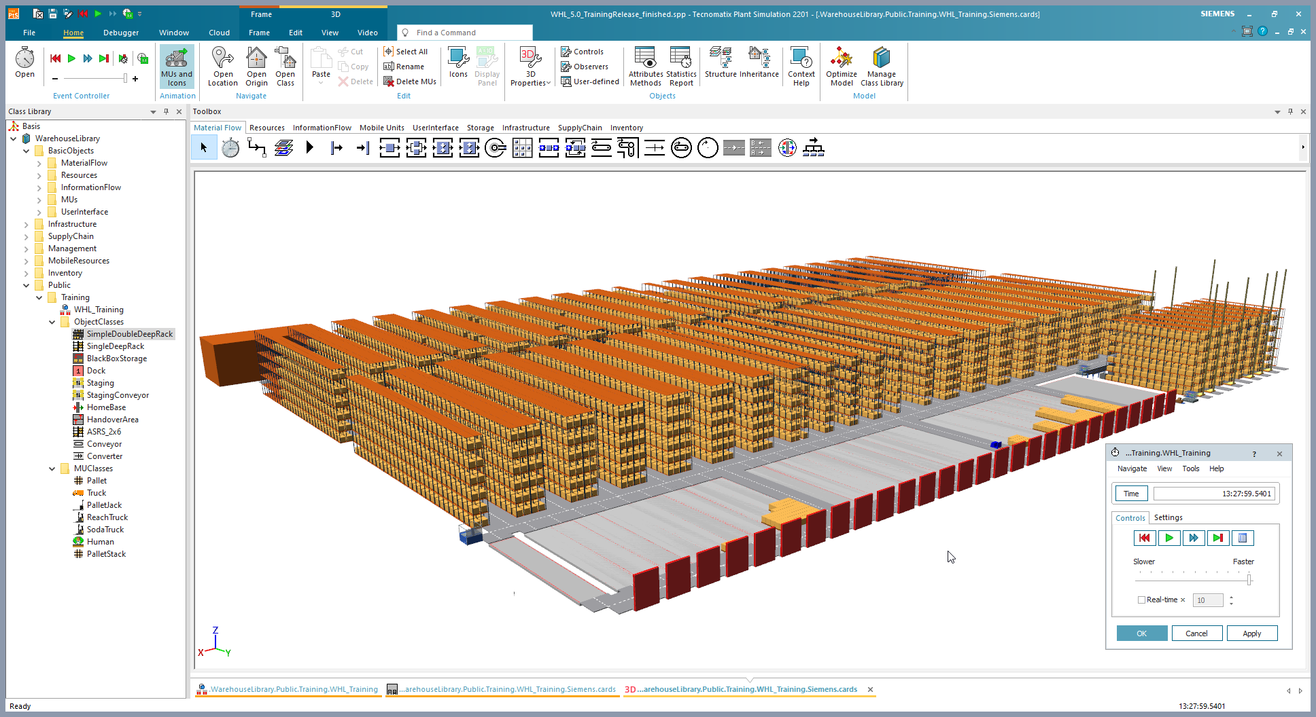1316x717 pixels.
Task: Open Manage Class Library
Action: [882, 67]
